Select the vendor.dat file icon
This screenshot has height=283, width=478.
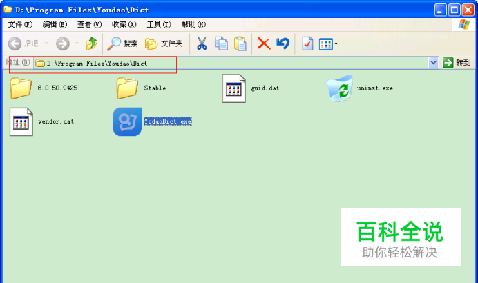tap(21, 121)
